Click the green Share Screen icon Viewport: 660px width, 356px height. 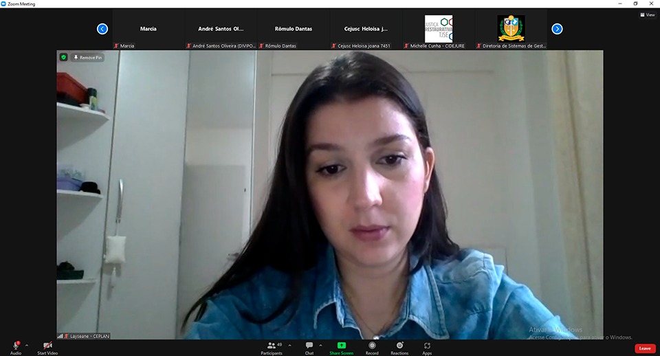[341, 345]
